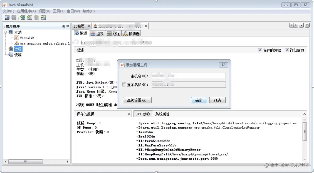
Task: Click the jmxremote.port=9999 argument line
Action: [x=177, y=158]
